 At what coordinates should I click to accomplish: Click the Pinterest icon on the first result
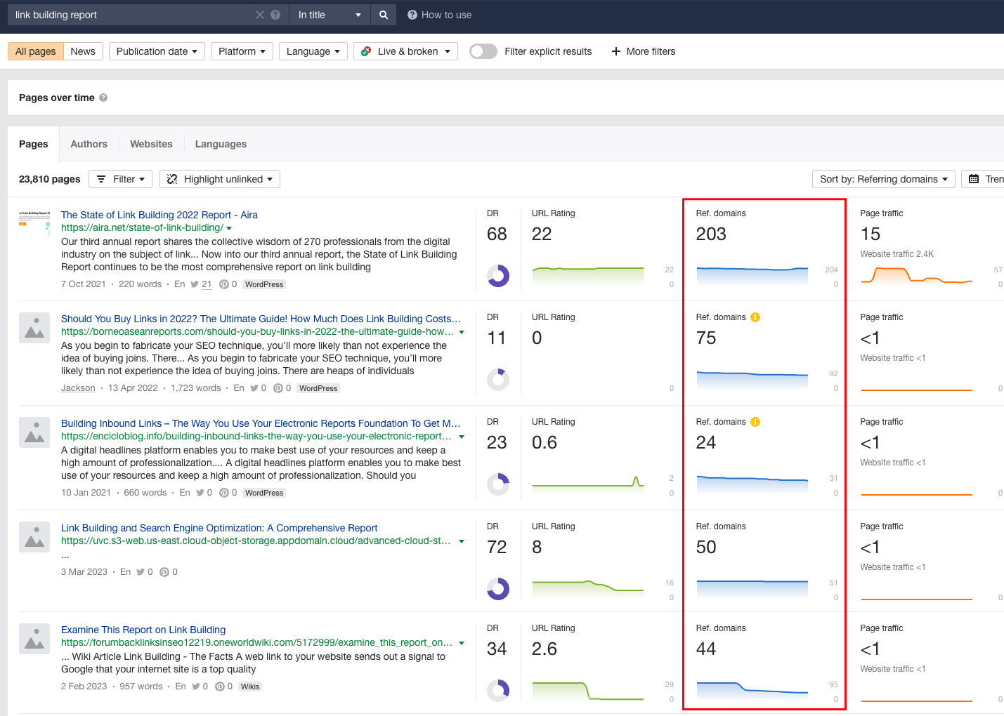[223, 284]
